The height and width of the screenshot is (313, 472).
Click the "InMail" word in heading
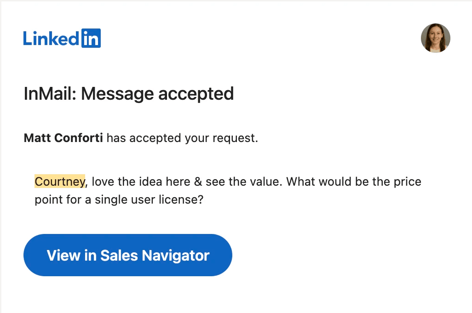[50, 94]
